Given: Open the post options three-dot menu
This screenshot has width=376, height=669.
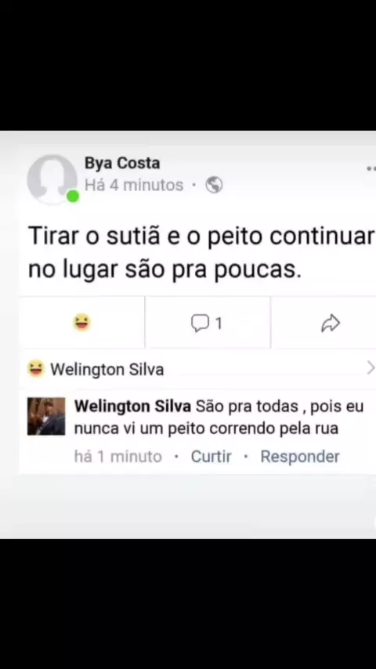Looking at the screenshot, I should click(x=371, y=169).
